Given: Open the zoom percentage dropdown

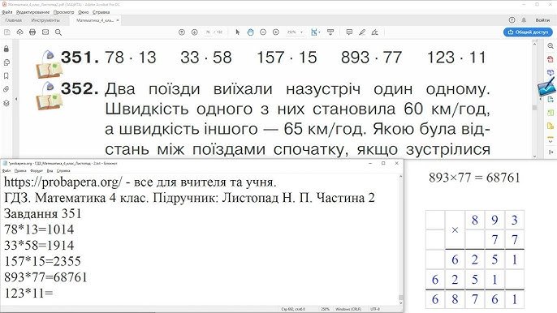Looking at the screenshot, I should [x=295, y=32].
